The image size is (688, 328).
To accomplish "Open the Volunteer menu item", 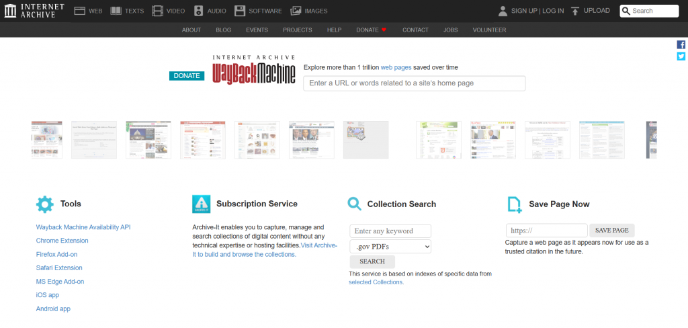I will [x=489, y=30].
